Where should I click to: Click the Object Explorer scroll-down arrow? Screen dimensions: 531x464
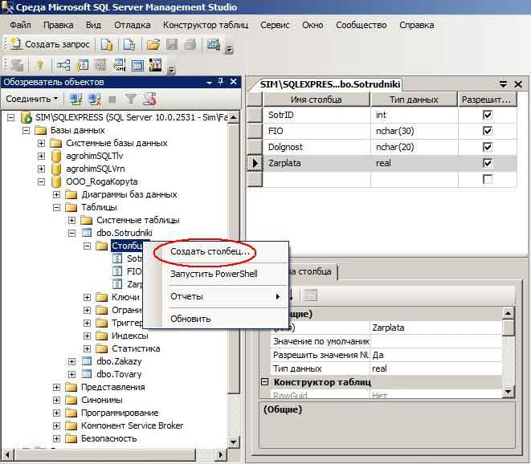coord(233,442)
